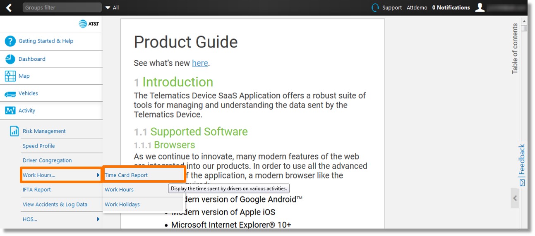535x236 pixels.
Task: Open the Dashboard section
Action: pos(32,59)
